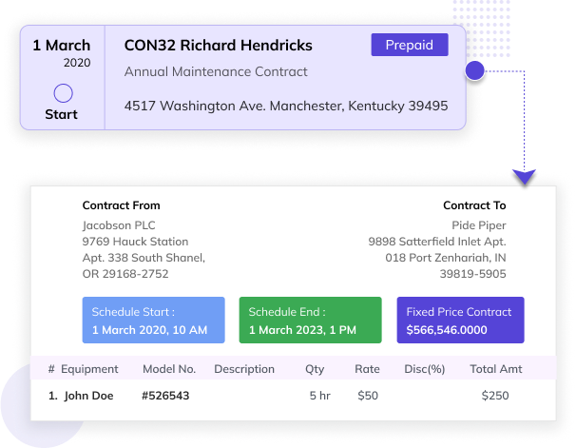Click the Description column header

[x=244, y=369]
